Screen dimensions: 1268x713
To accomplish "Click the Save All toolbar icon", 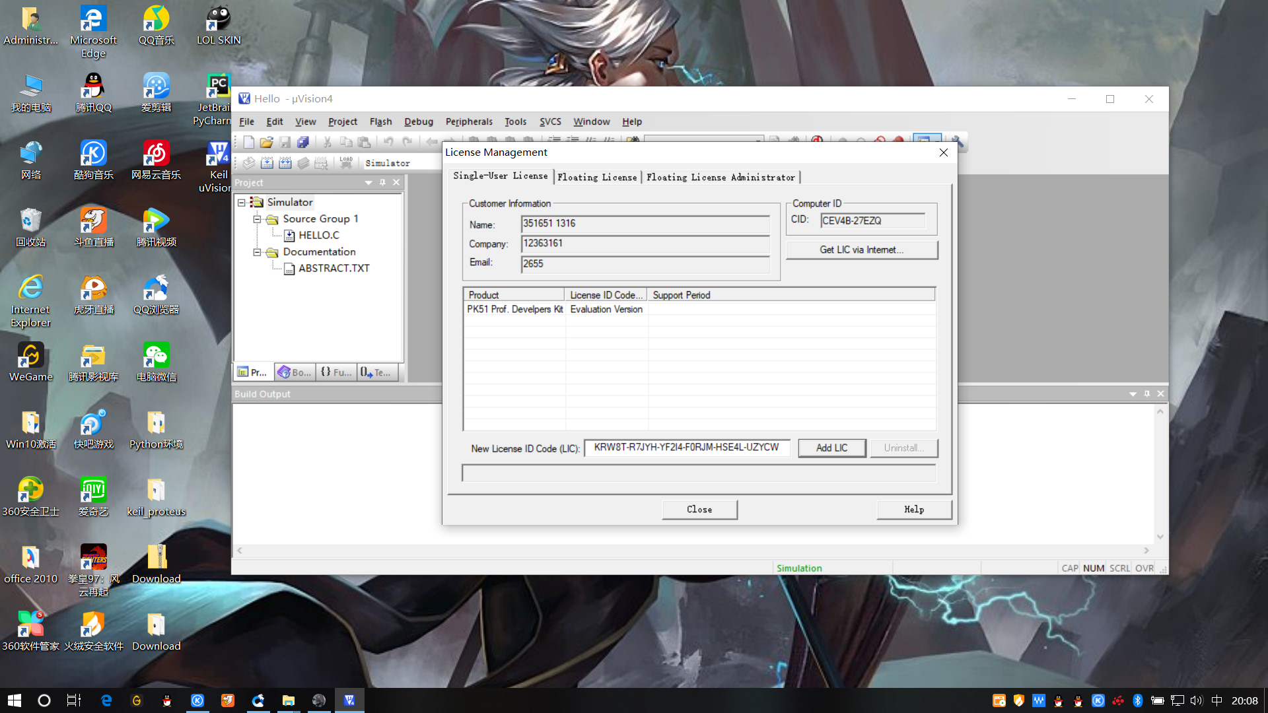I will tap(303, 142).
